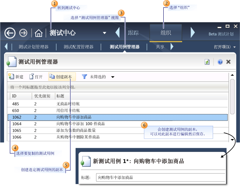Click the 标题 input field
The image size is (240, 187).
[x=160, y=177]
